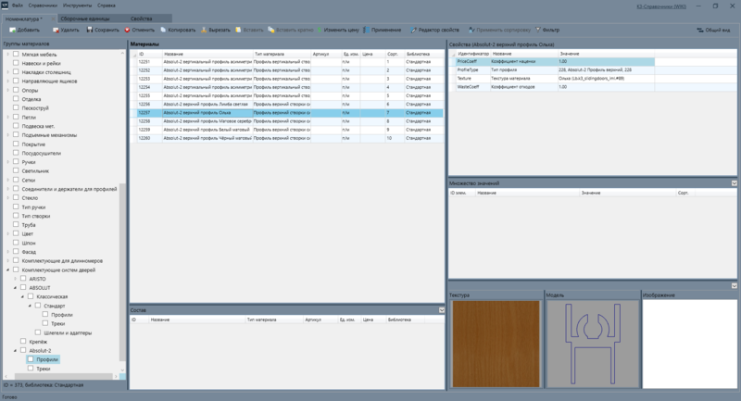This screenshot has width=741, height=401.
Task: Switch layout using the Общий вид button
Action: 713,30
